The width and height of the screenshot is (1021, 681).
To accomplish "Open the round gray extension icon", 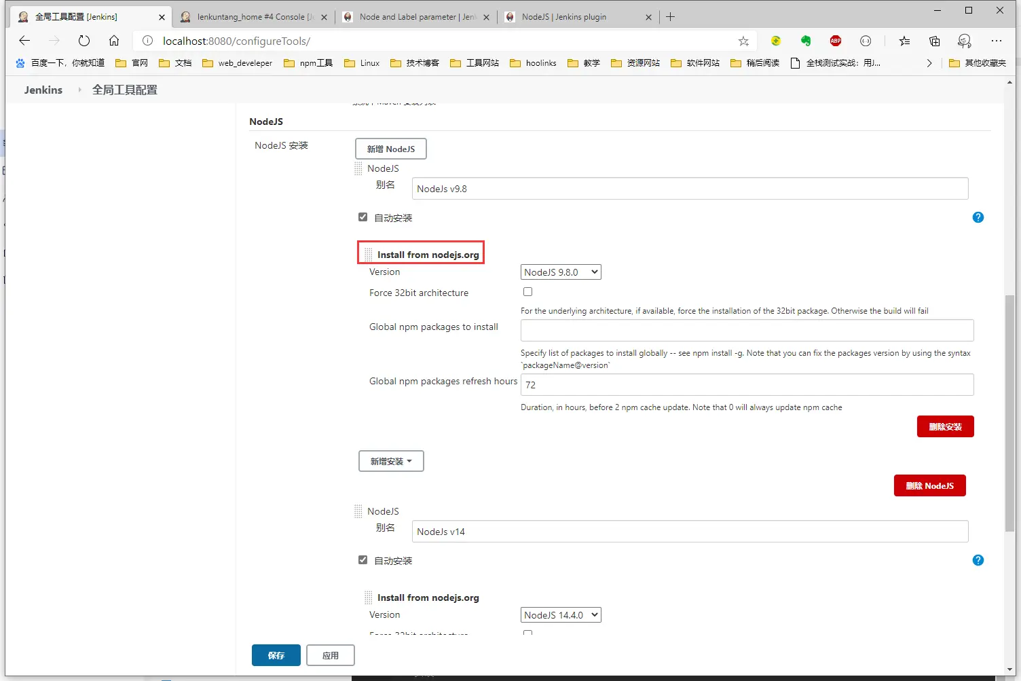I will pyautogui.click(x=866, y=41).
